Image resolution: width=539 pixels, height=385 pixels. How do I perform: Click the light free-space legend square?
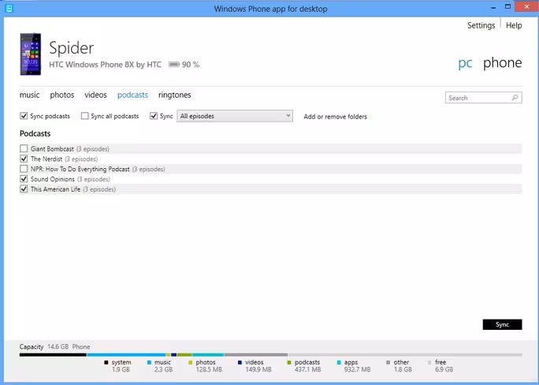point(429,362)
